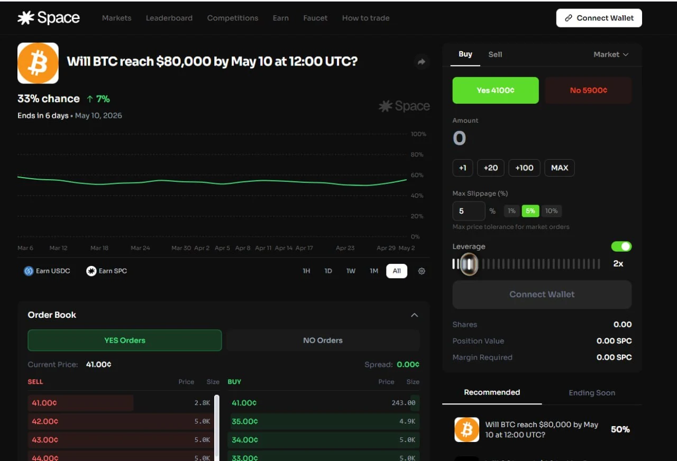The image size is (677, 461).
Task: Click the Spread 0.00¢ value
Action: click(408, 365)
